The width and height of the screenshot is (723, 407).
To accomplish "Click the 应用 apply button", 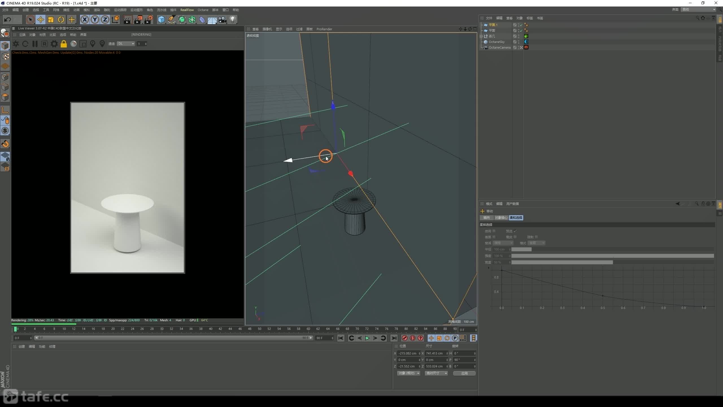I will (464, 373).
